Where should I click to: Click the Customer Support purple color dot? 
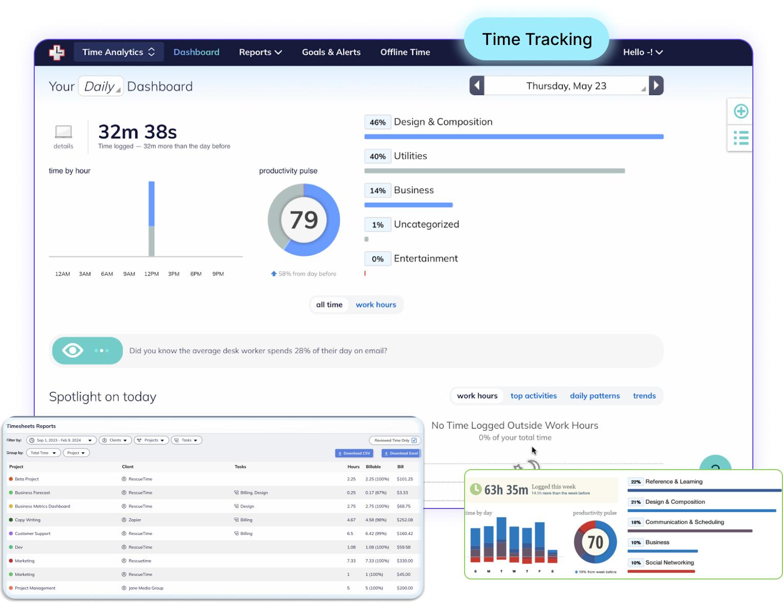click(11, 534)
